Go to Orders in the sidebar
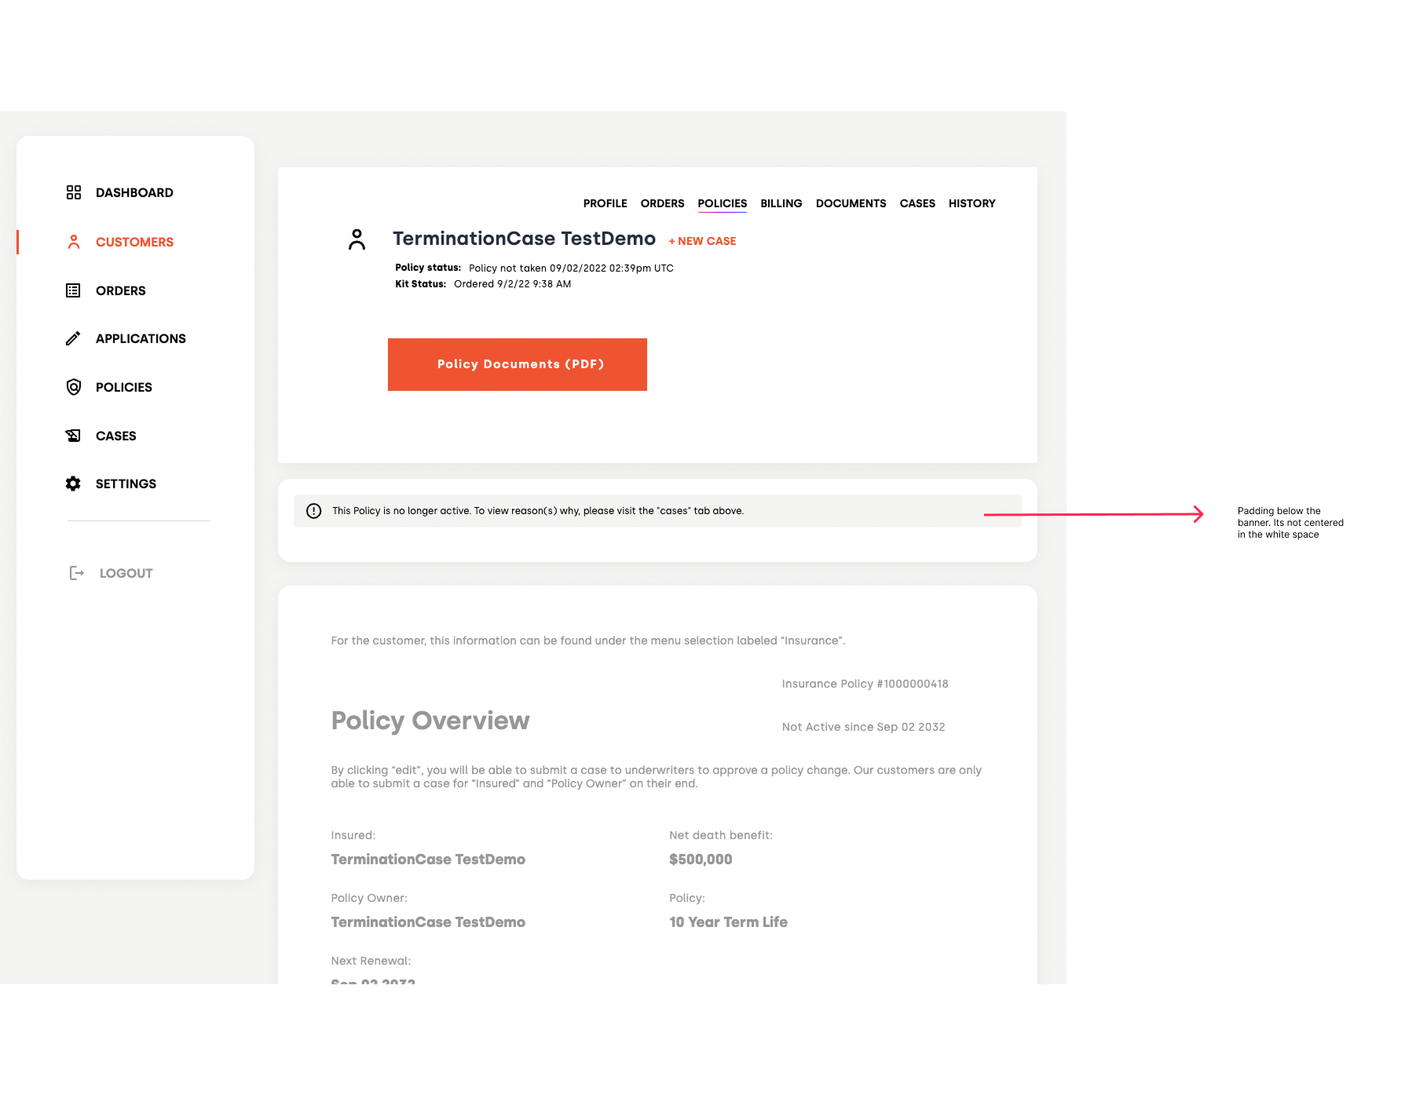Screen dimensions: 1405x1102 (121, 290)
